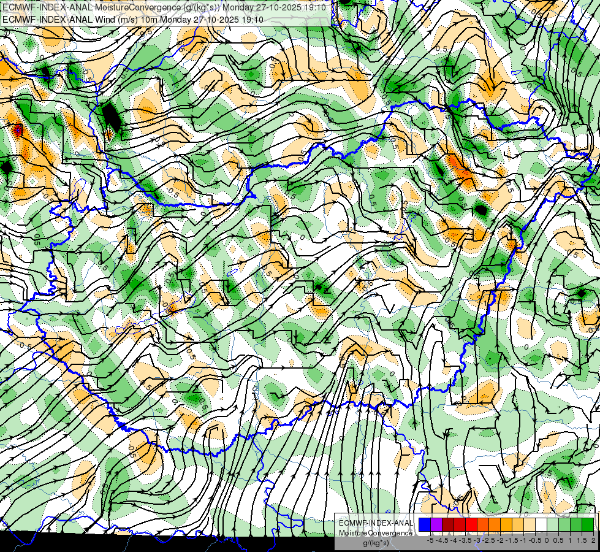Click the -4.5 legend tick value
Viewport: 600px width, 552px height.
point(442,540)
